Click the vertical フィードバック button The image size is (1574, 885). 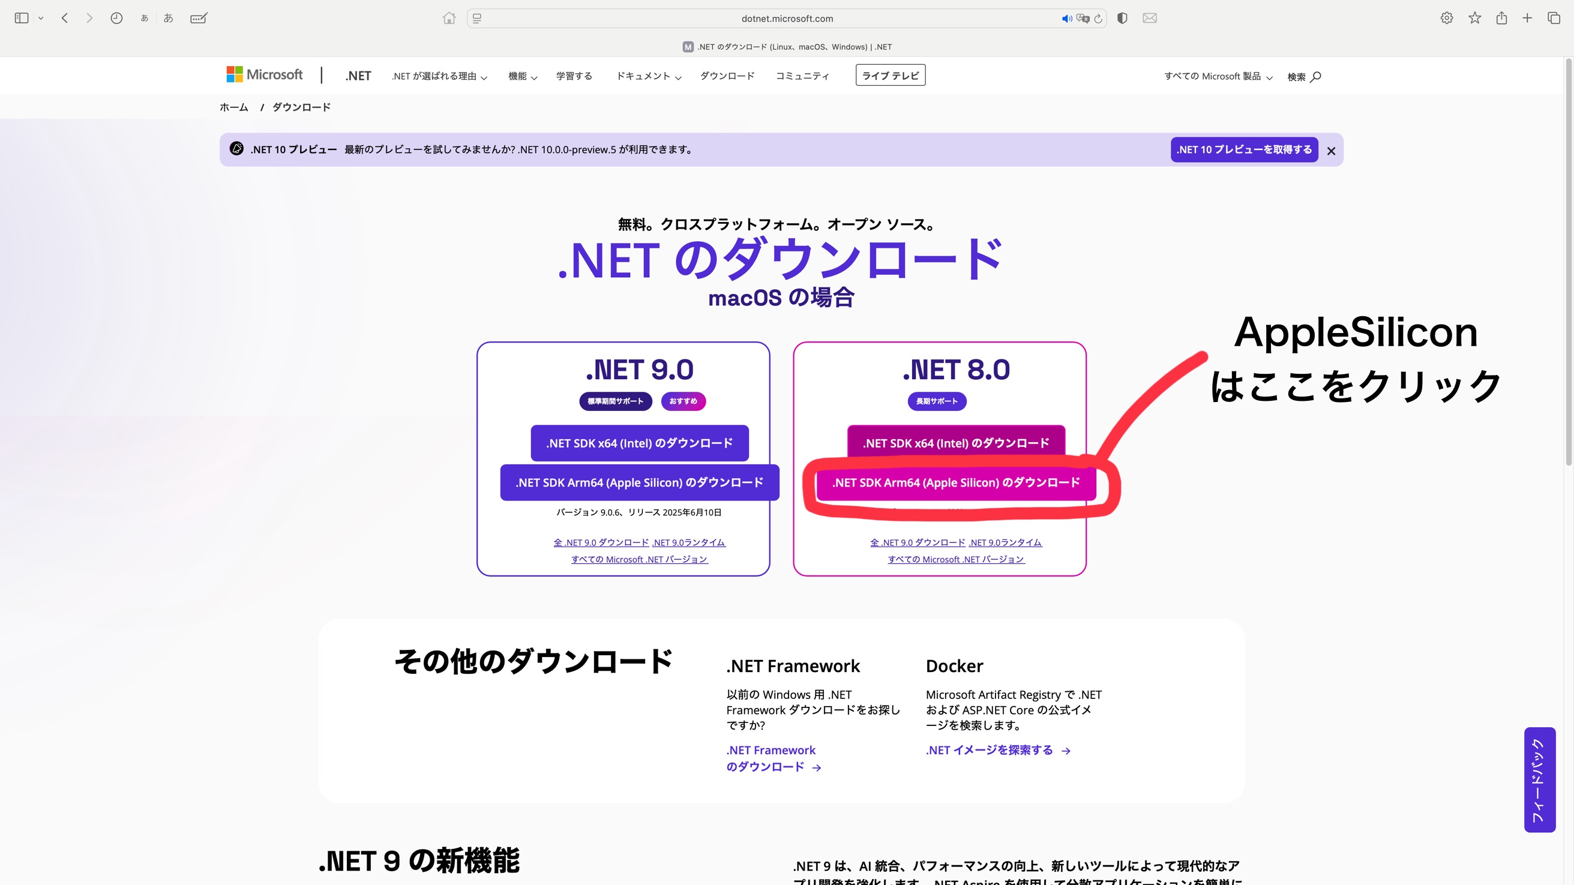pyautogui.click(x=1539, y=780)
